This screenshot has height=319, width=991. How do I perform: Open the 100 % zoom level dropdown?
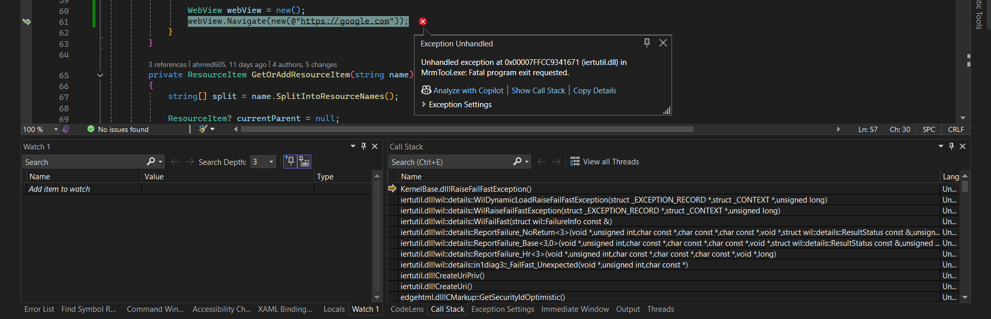click(56, 129)
